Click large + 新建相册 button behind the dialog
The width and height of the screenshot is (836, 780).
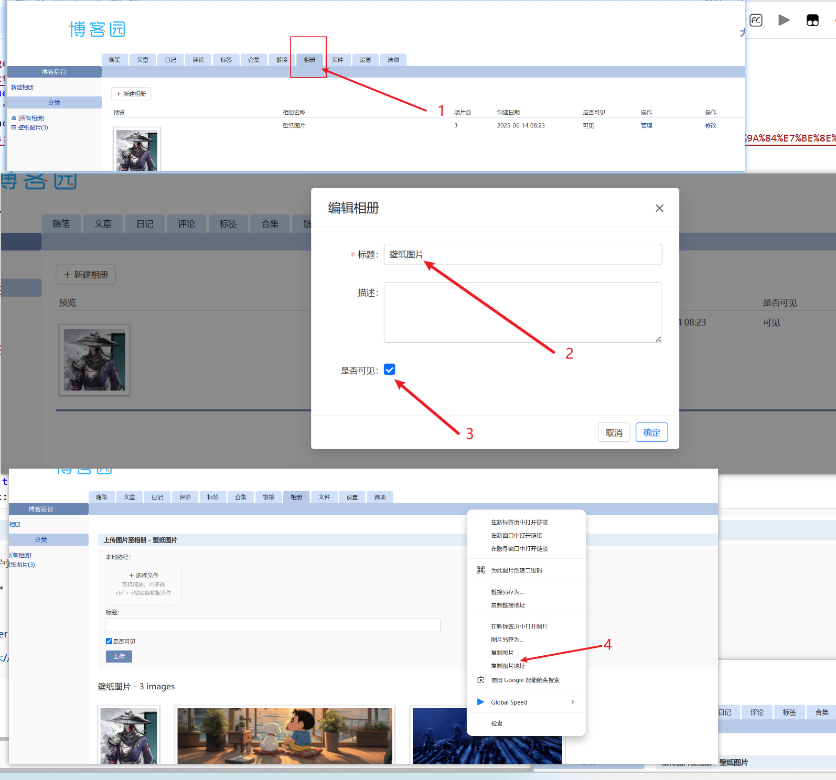86,275
